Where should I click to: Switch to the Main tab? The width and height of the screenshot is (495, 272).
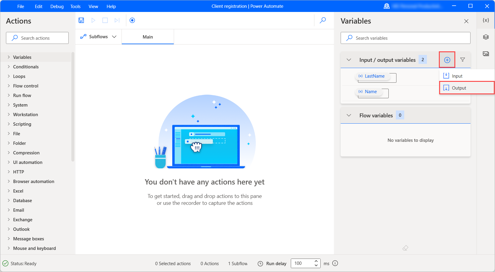tap(147, 36)
